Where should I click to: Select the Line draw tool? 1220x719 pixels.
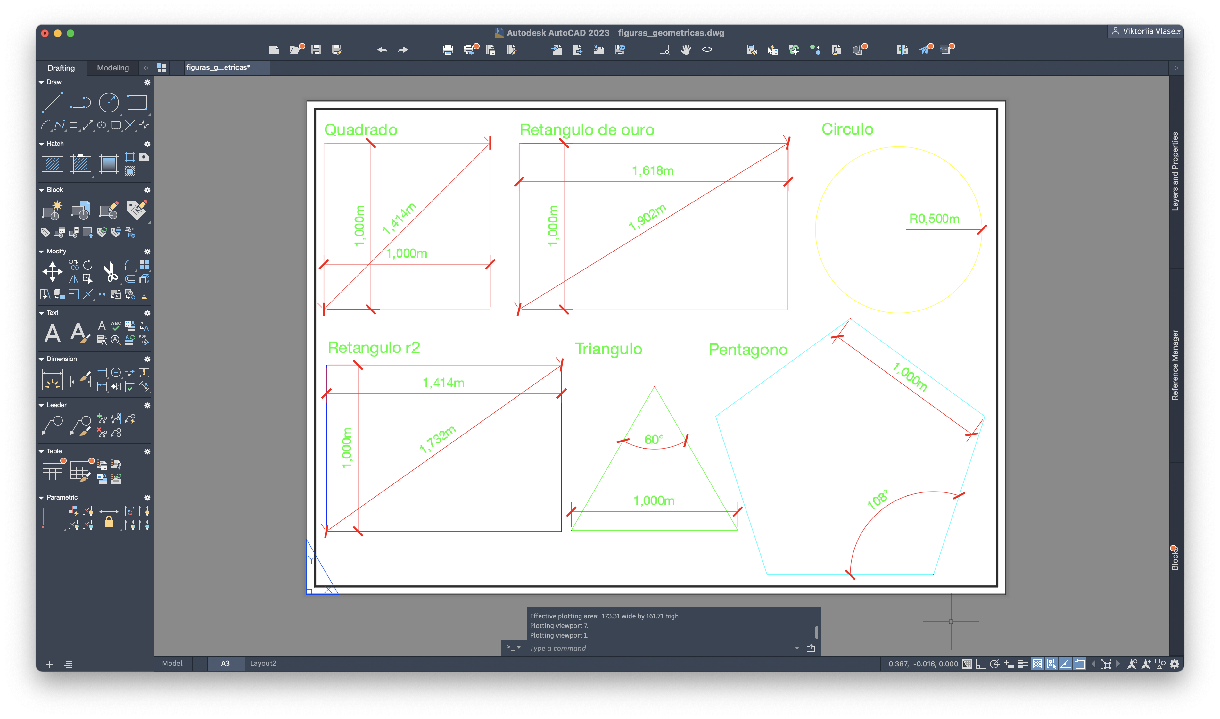[52, 103]
